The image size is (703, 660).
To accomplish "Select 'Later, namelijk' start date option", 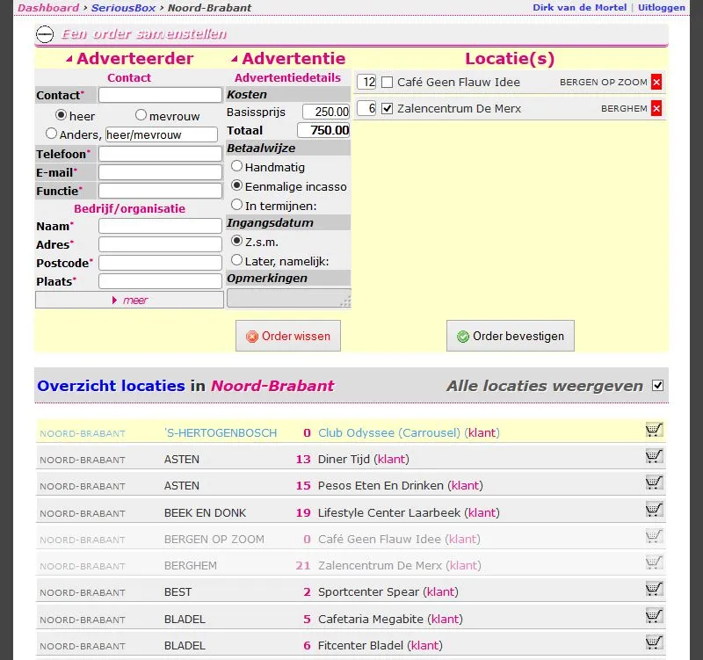I will click(236, 260).
